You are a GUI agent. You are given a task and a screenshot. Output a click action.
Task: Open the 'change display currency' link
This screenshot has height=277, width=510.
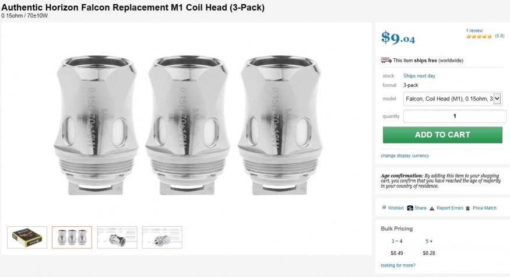[x=405, y=156]
